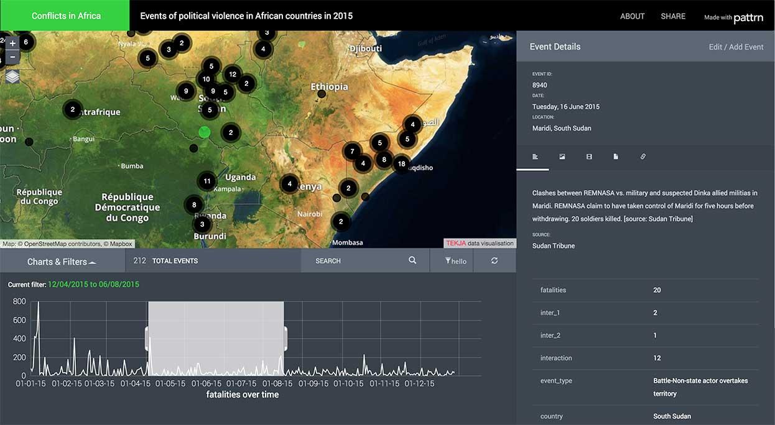Click the left handle of the time range selector
Image resolution: width=775 pixels, height=425 pixels.
pos(147,339)
